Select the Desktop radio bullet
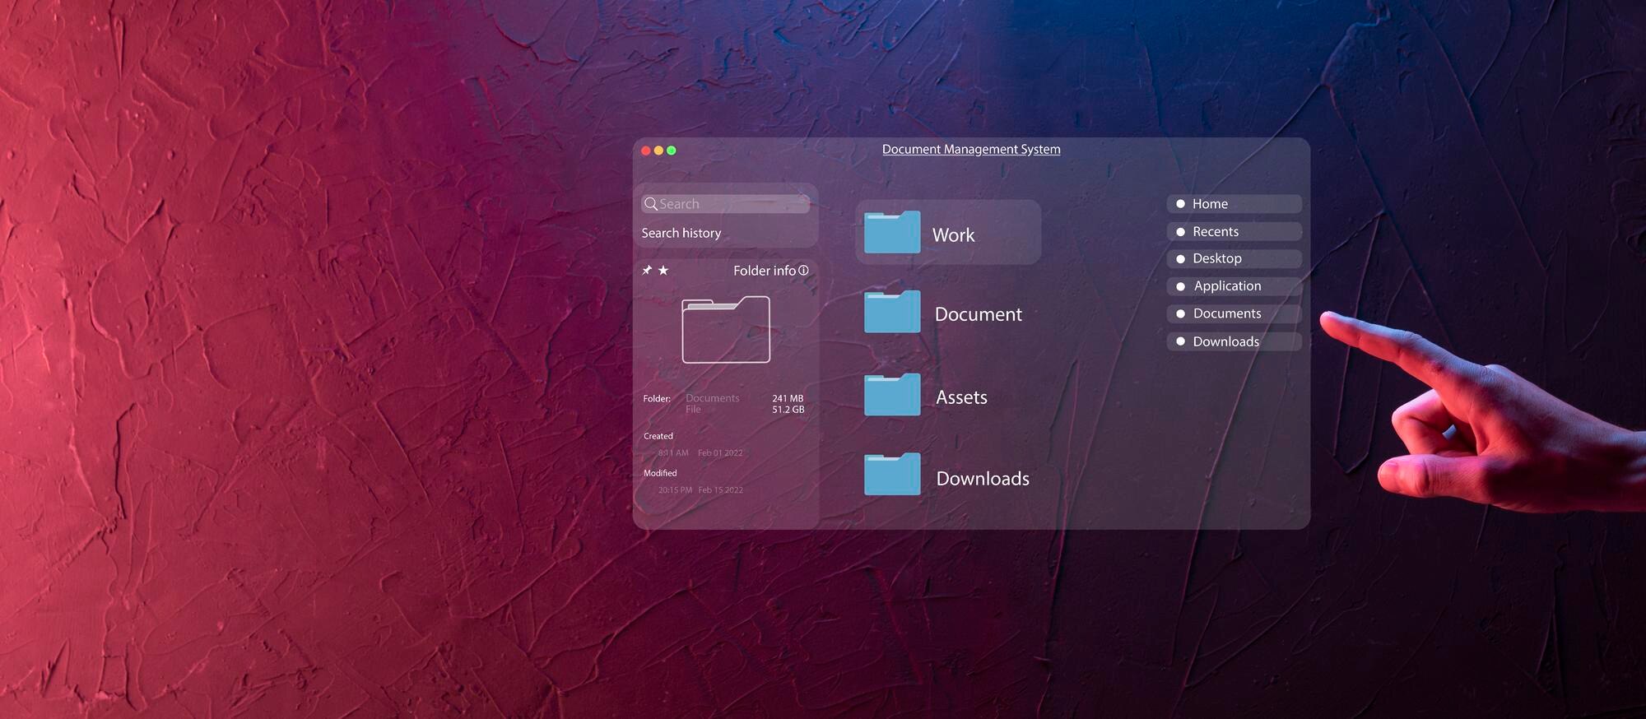This screenshot has height=719, width=1646. pos(1180,259)
